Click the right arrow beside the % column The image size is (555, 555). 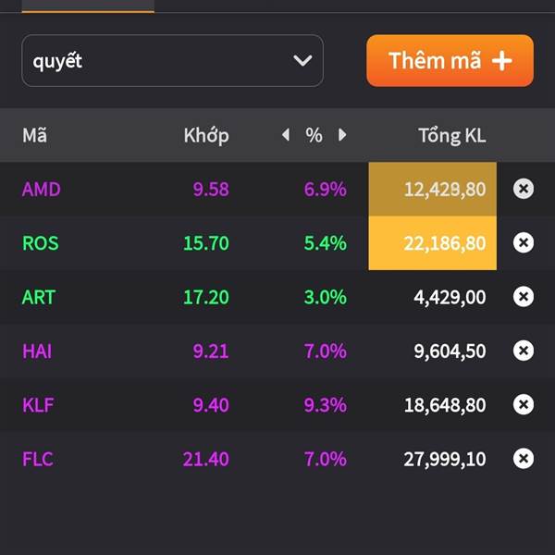[342, 135]
